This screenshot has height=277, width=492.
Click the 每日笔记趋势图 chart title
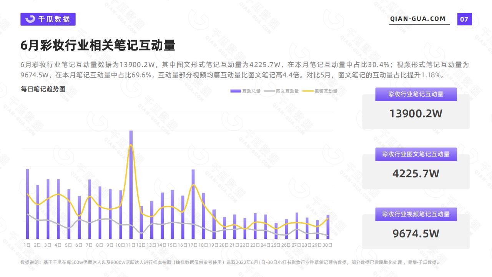43,89
